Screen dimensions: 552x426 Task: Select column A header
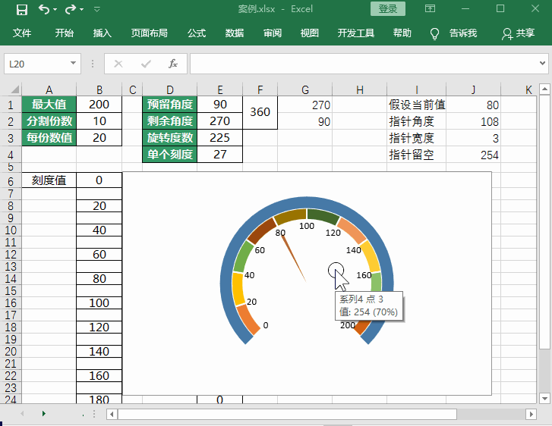[x=49, y=89]
